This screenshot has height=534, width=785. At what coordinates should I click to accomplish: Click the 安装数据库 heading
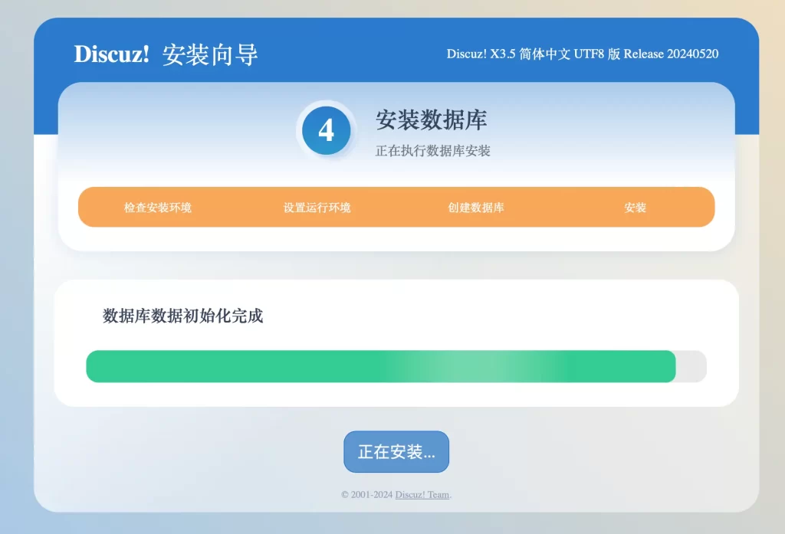coord(431,120)
